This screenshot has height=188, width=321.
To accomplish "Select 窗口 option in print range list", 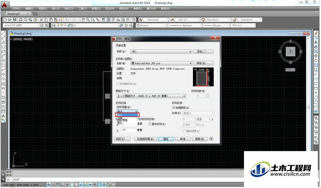I will 127,115.
